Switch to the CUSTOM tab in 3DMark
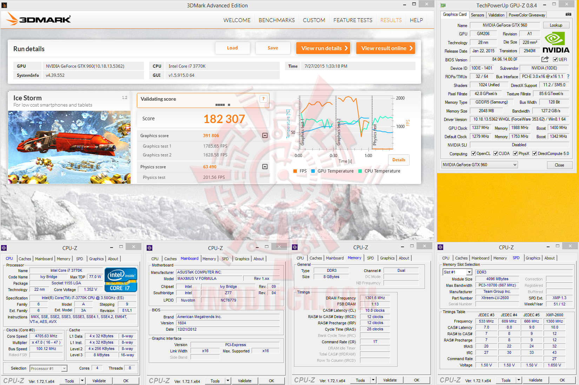The height and width of the screenshot is (385, 579). 314,20
